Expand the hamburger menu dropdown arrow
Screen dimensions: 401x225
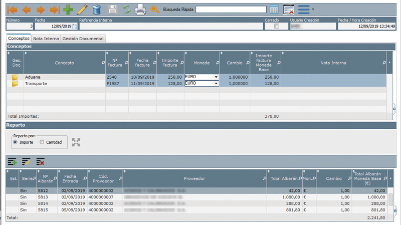[x=313, y=9]
